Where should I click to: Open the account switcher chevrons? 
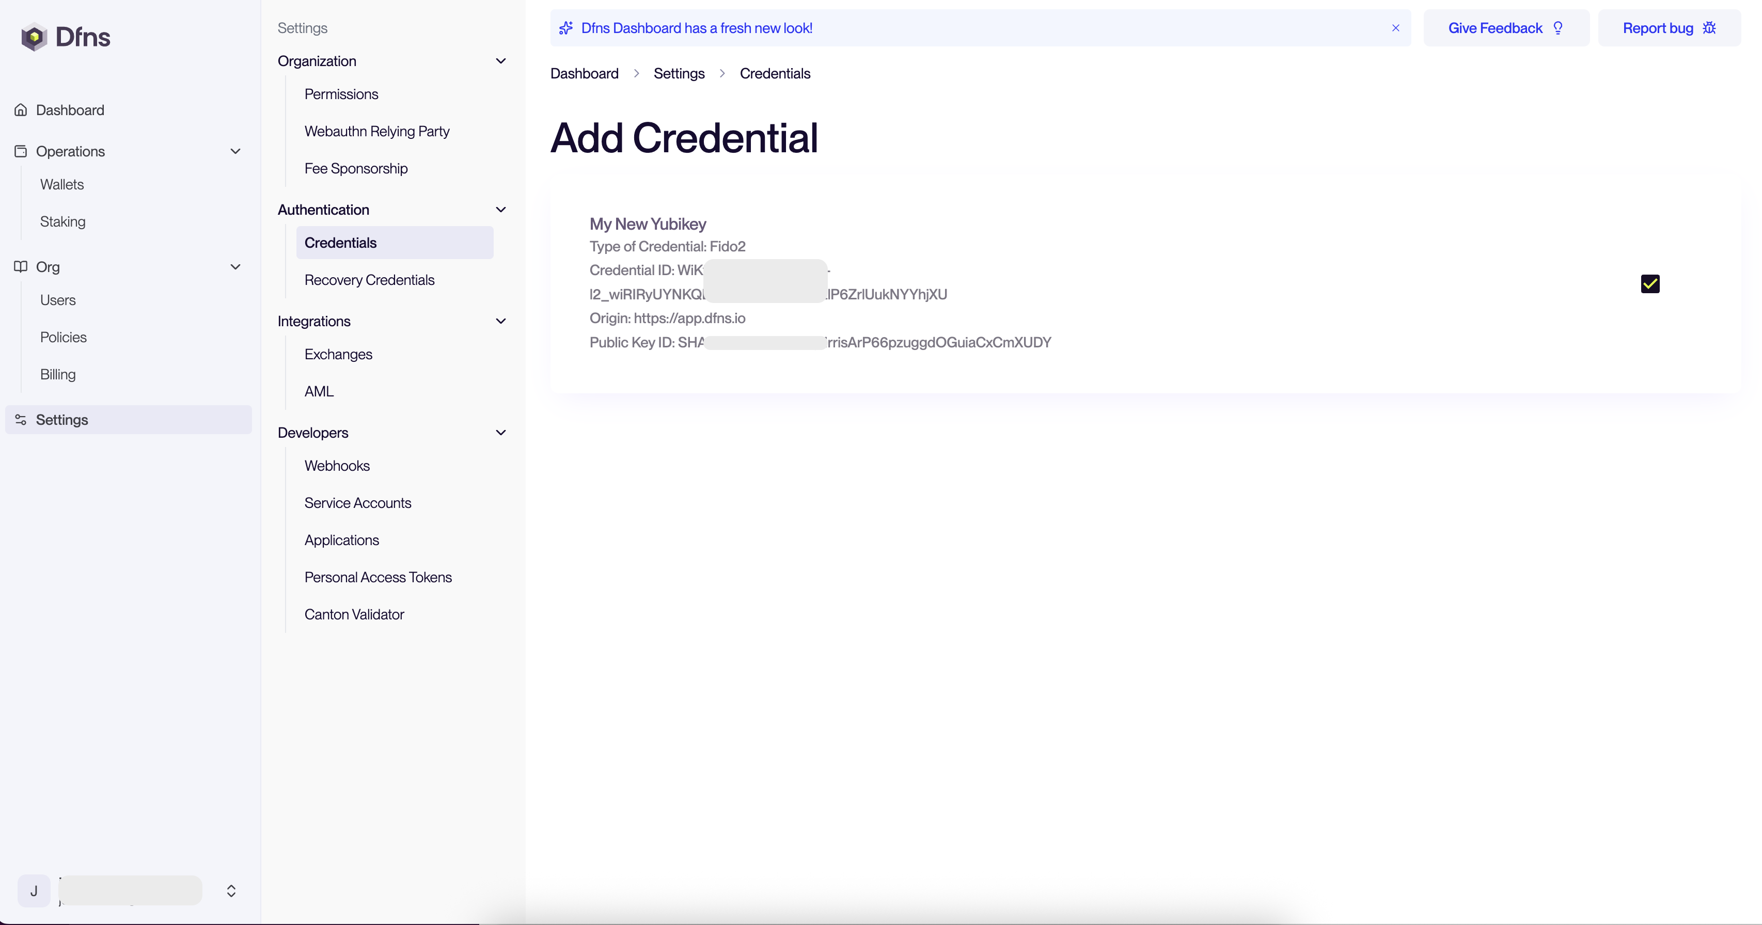click(231, 891)
